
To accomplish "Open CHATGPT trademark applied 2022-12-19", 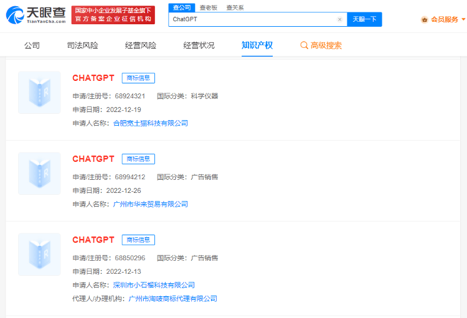I will (93, 78).
